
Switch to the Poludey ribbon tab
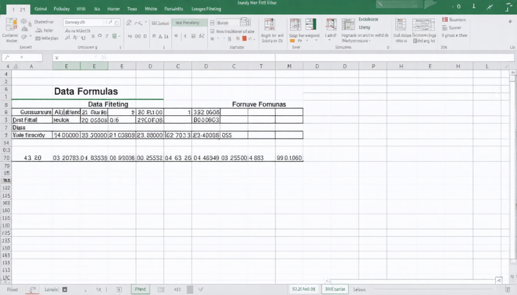click(62, 9)
